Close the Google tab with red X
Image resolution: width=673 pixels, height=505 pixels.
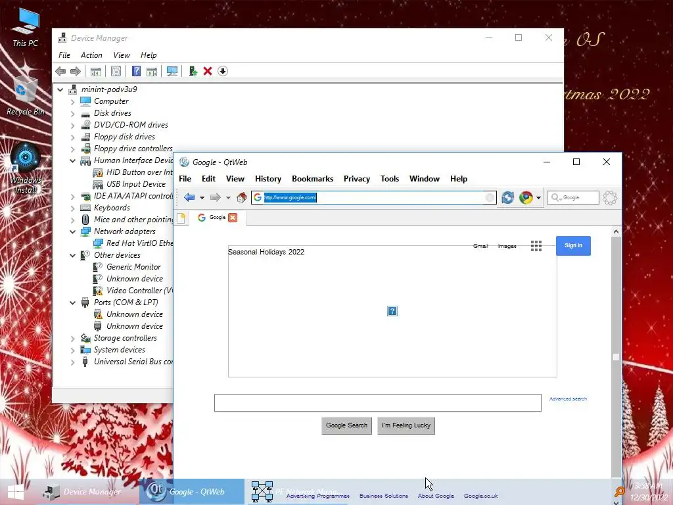point(233,218)
